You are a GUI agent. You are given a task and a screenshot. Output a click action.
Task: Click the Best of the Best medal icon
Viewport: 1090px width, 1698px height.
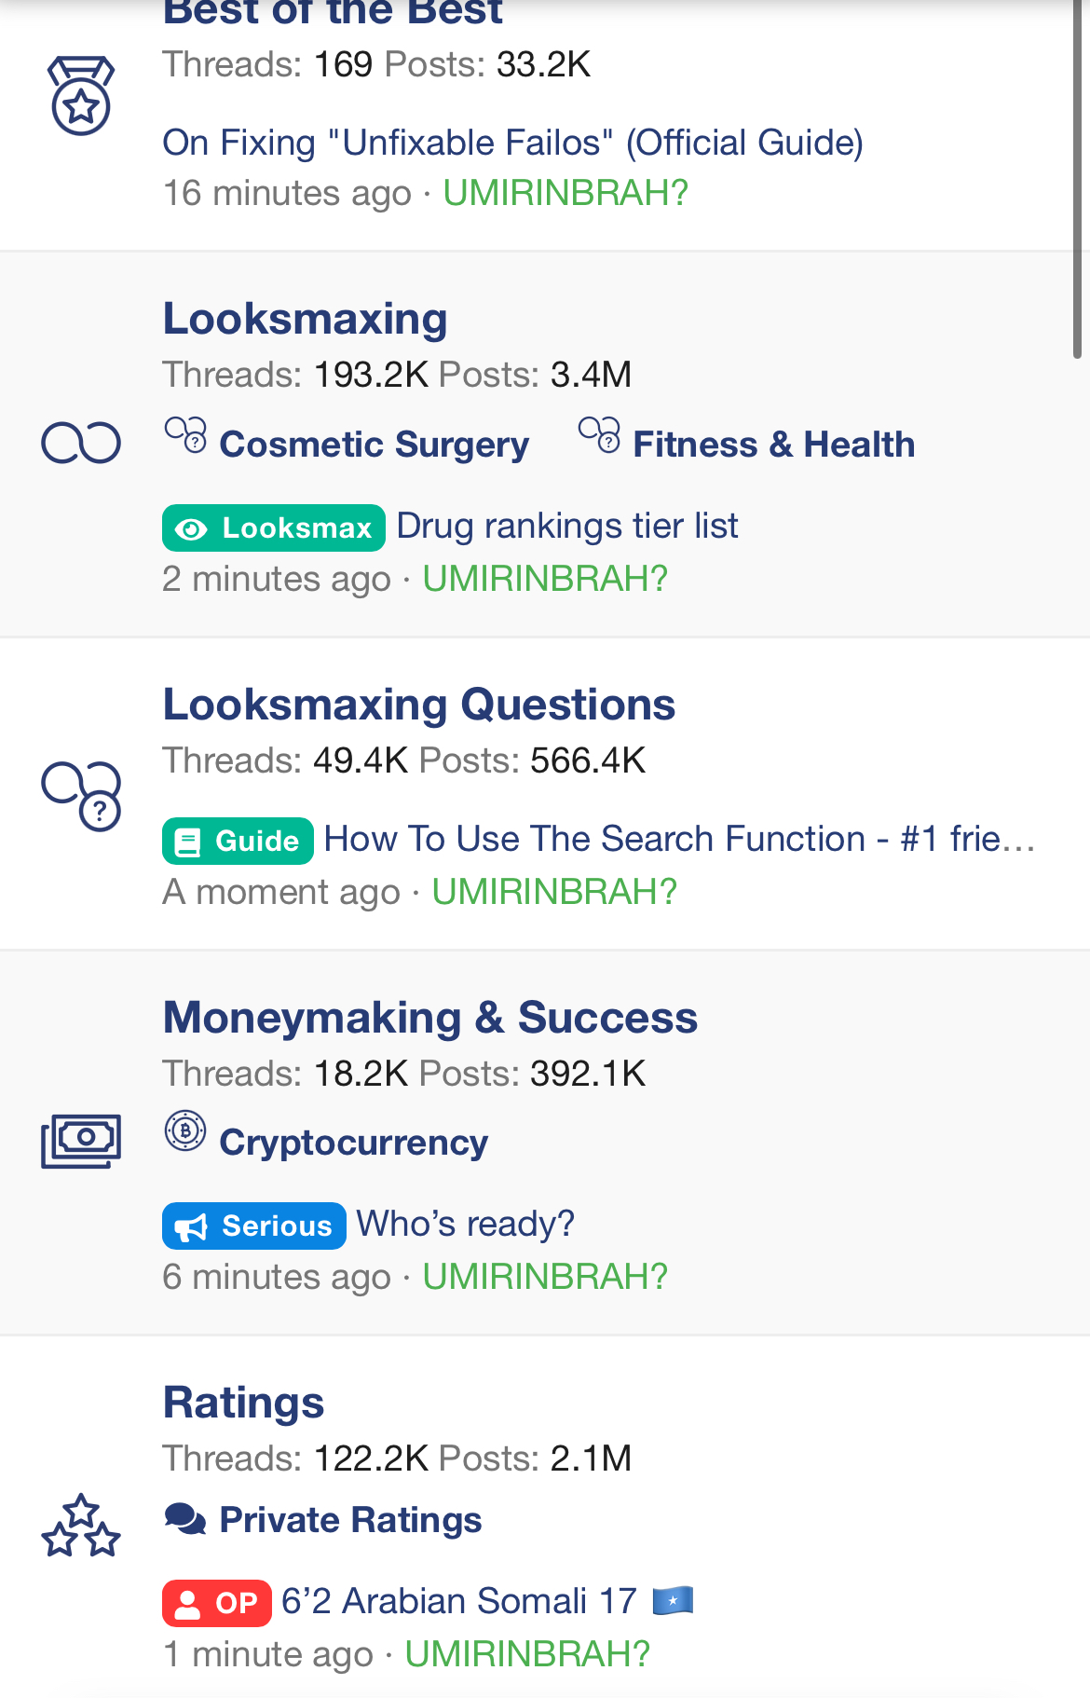tap(81, 96)
